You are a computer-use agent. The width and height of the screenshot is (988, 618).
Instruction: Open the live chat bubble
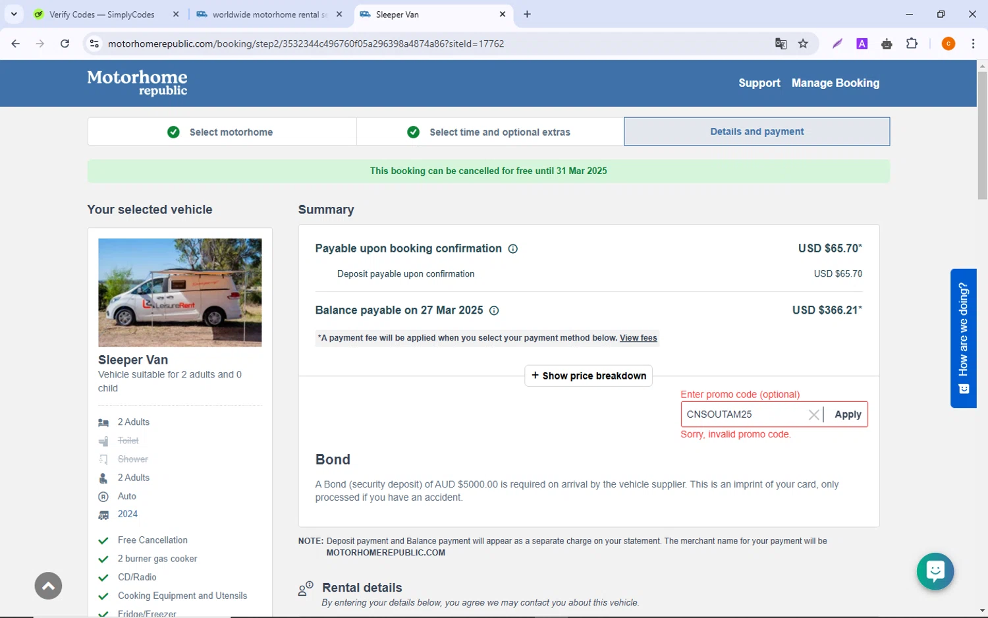pos(935,571)
